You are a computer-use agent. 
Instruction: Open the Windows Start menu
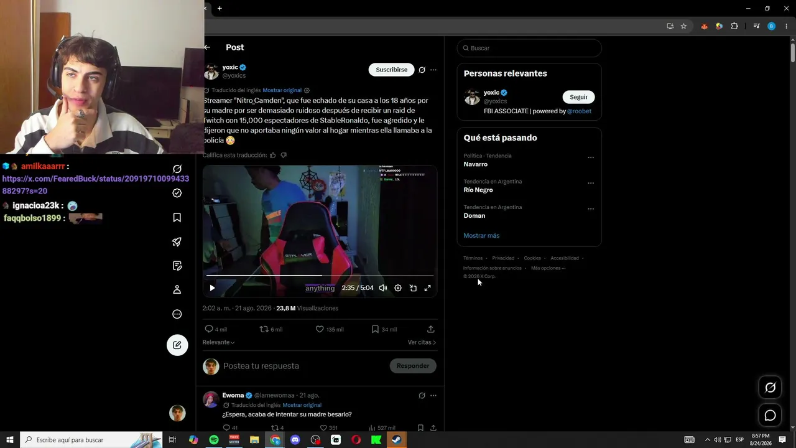(10, 440)
